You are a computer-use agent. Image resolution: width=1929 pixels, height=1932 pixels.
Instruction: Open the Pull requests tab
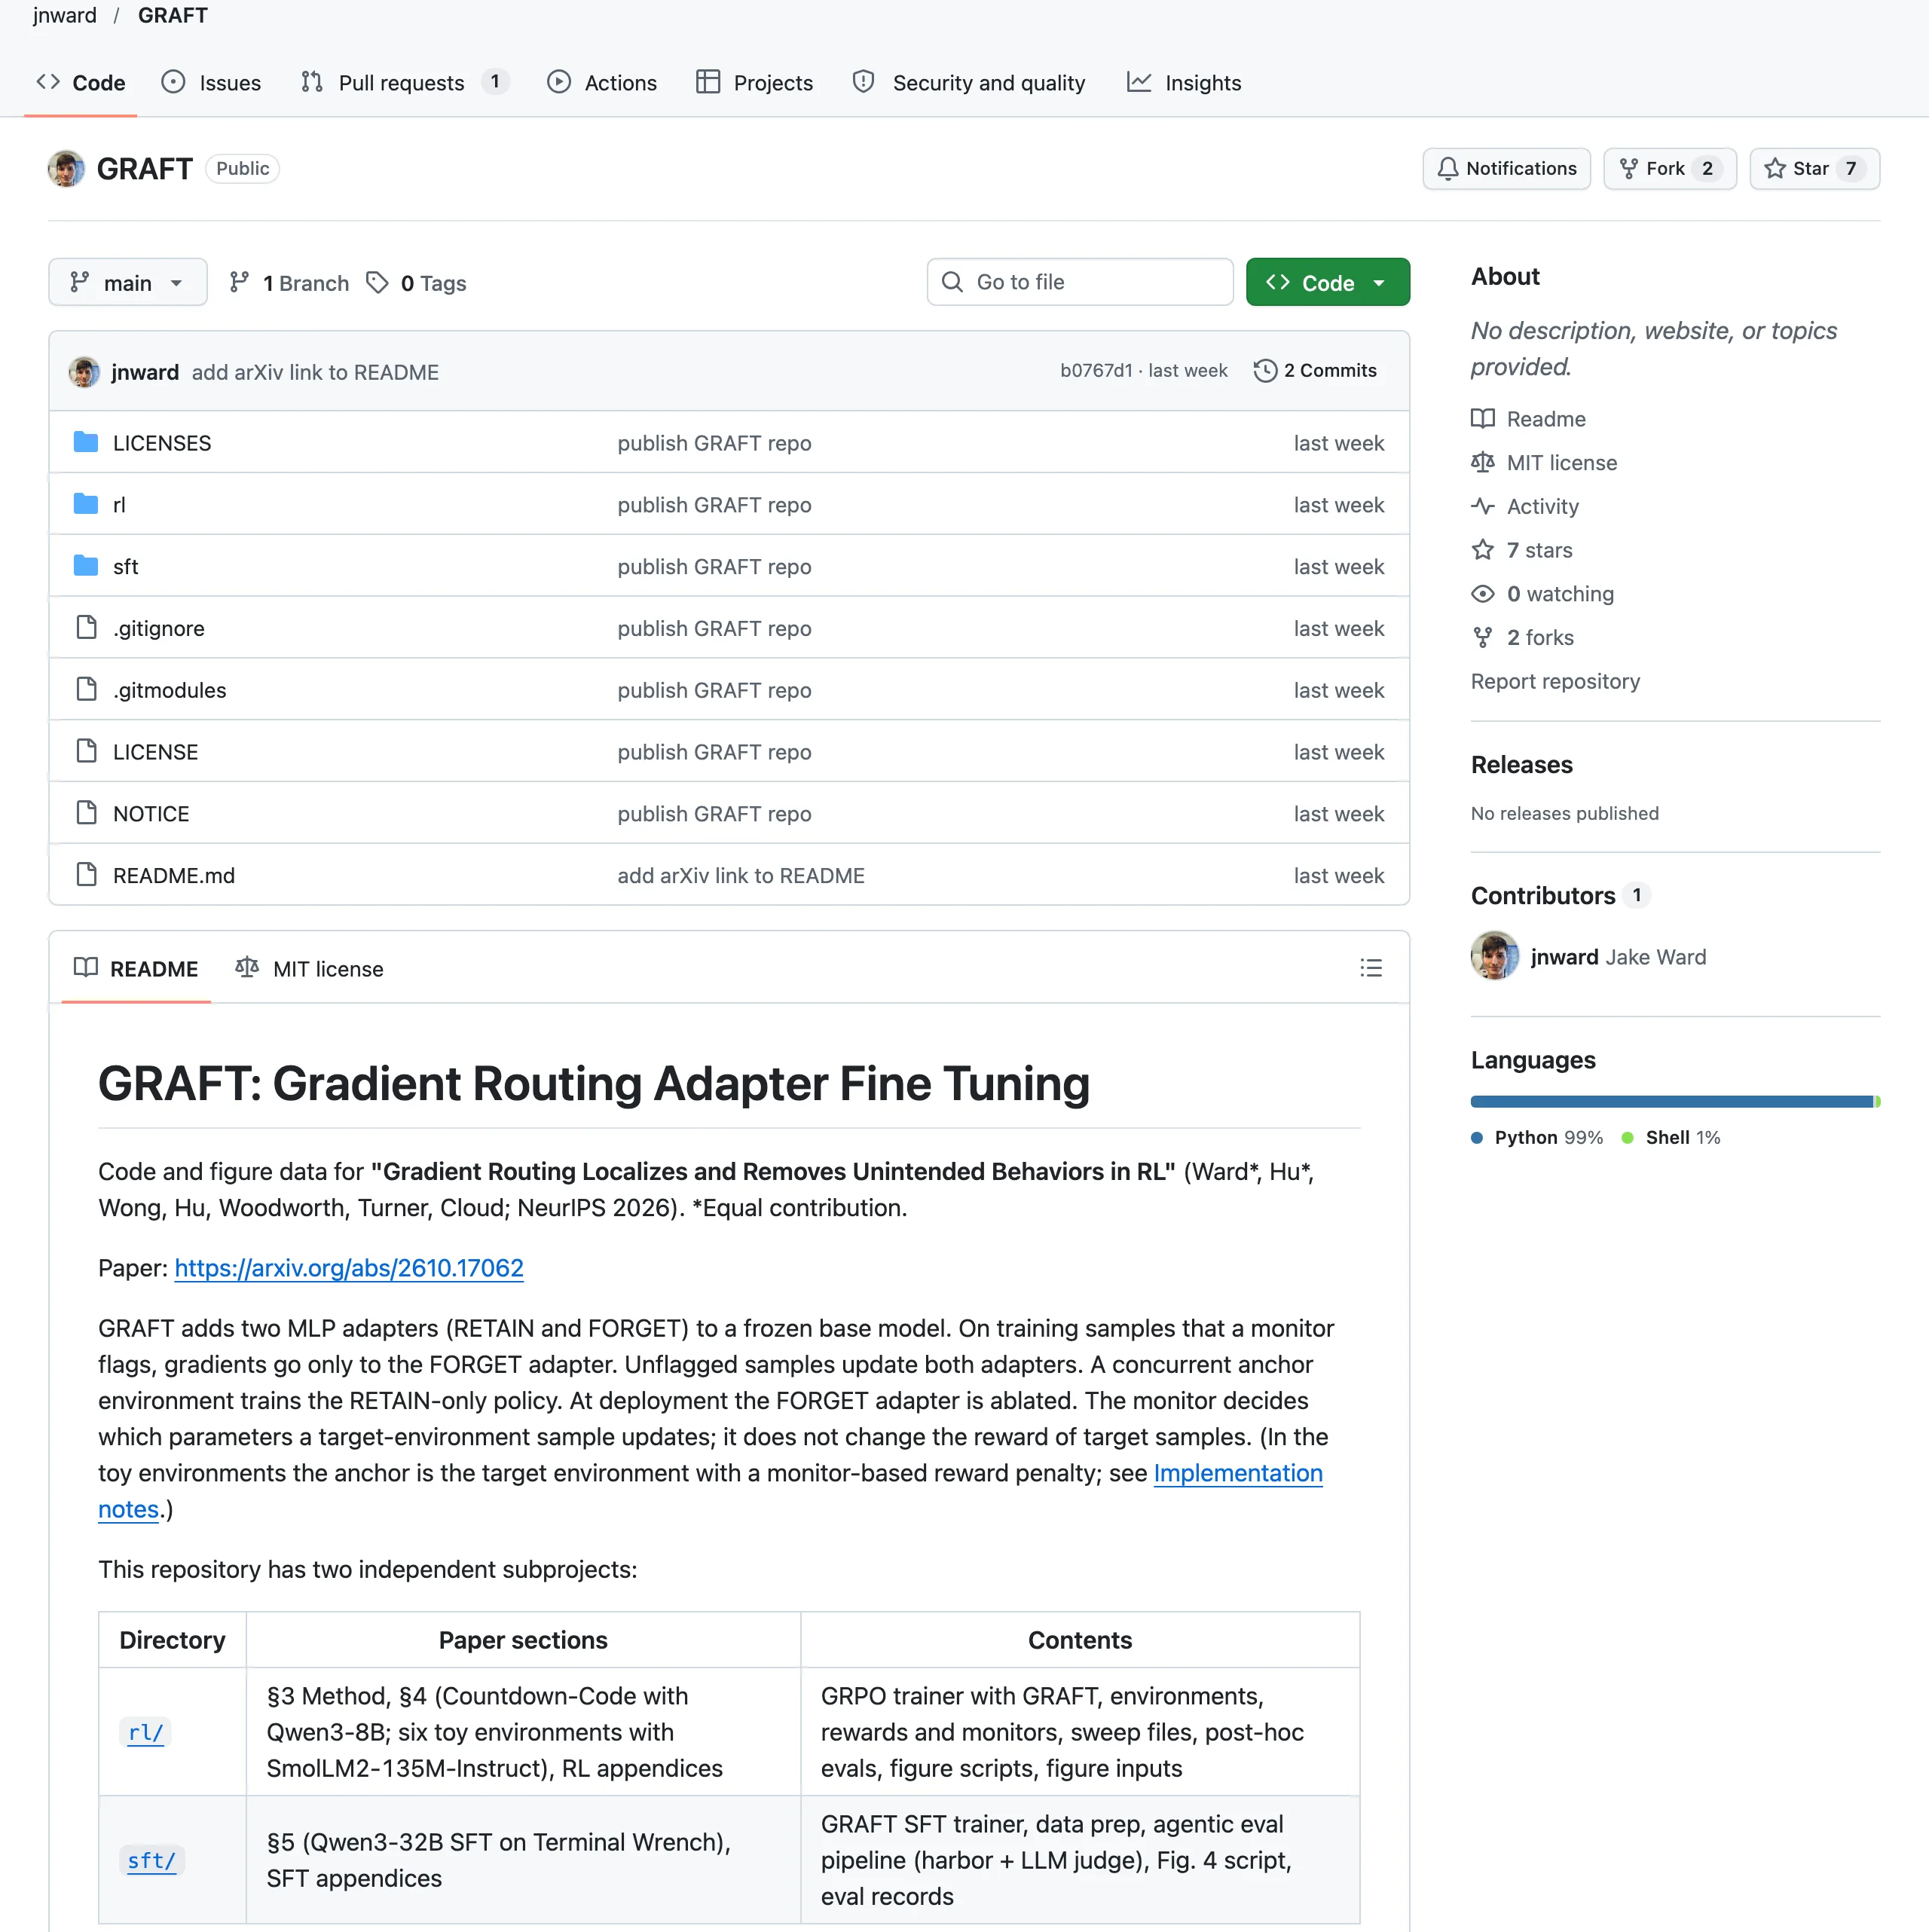[x=405, y=83]
